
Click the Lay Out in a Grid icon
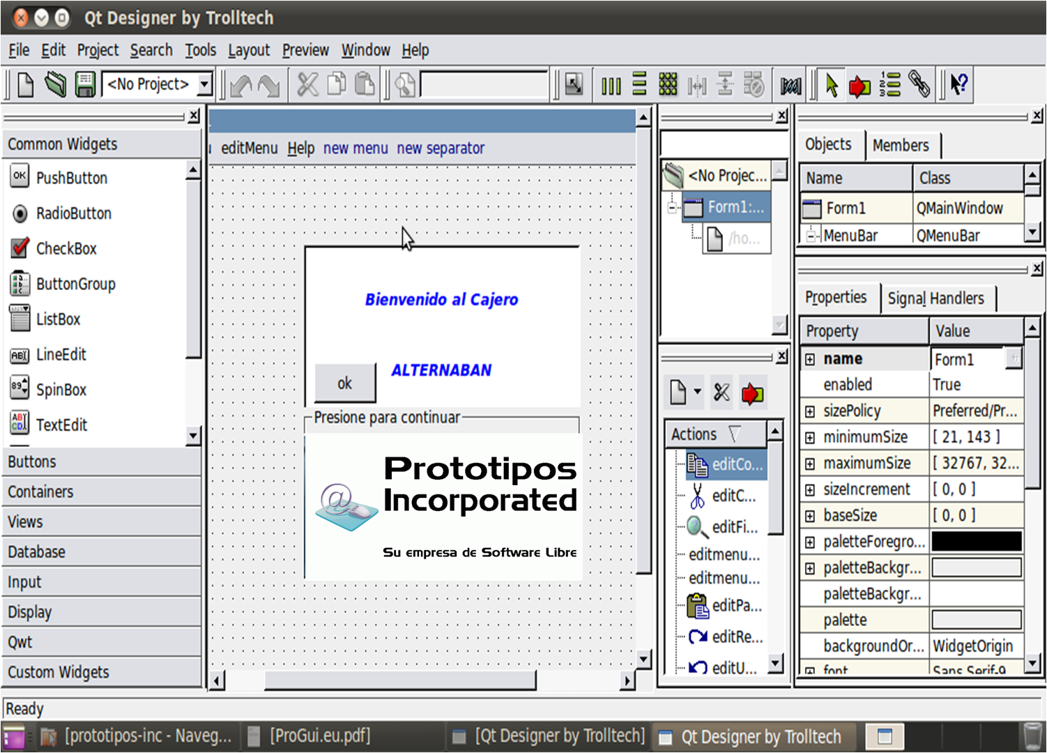pyautogui.click(x=668, y=84)
